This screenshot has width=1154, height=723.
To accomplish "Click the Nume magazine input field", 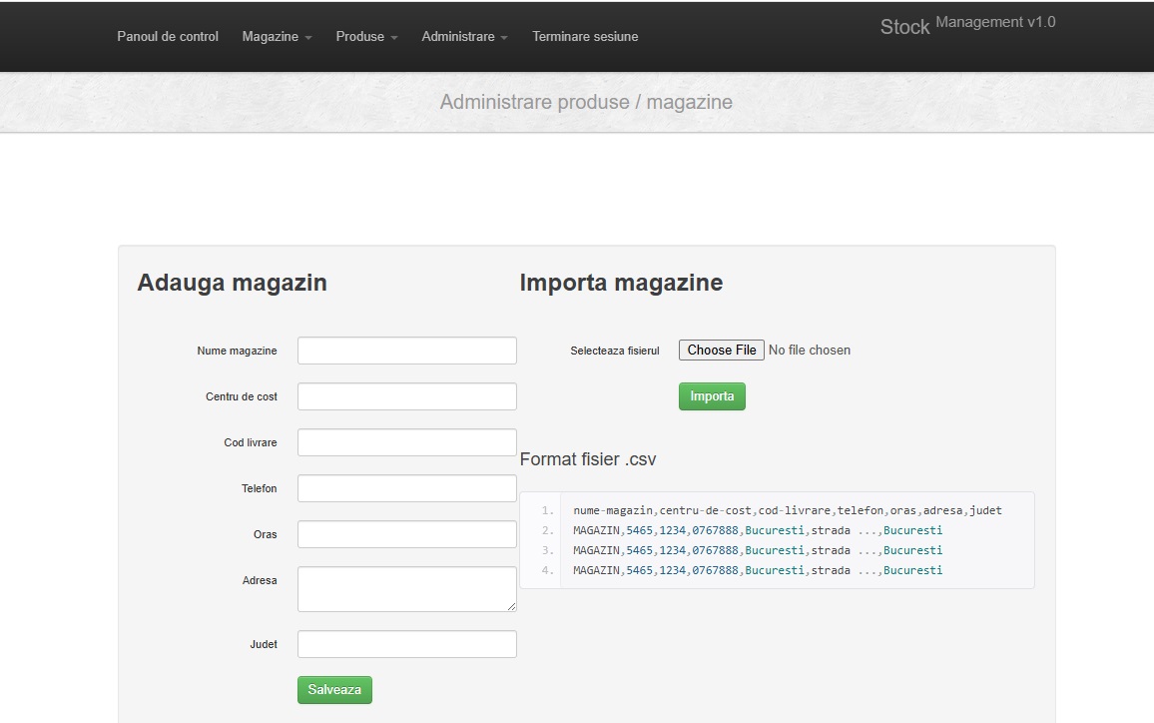I will pos(406,351).
